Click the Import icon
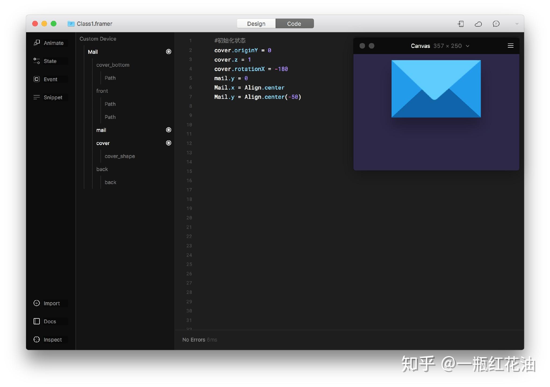 [x=37, y=303]
